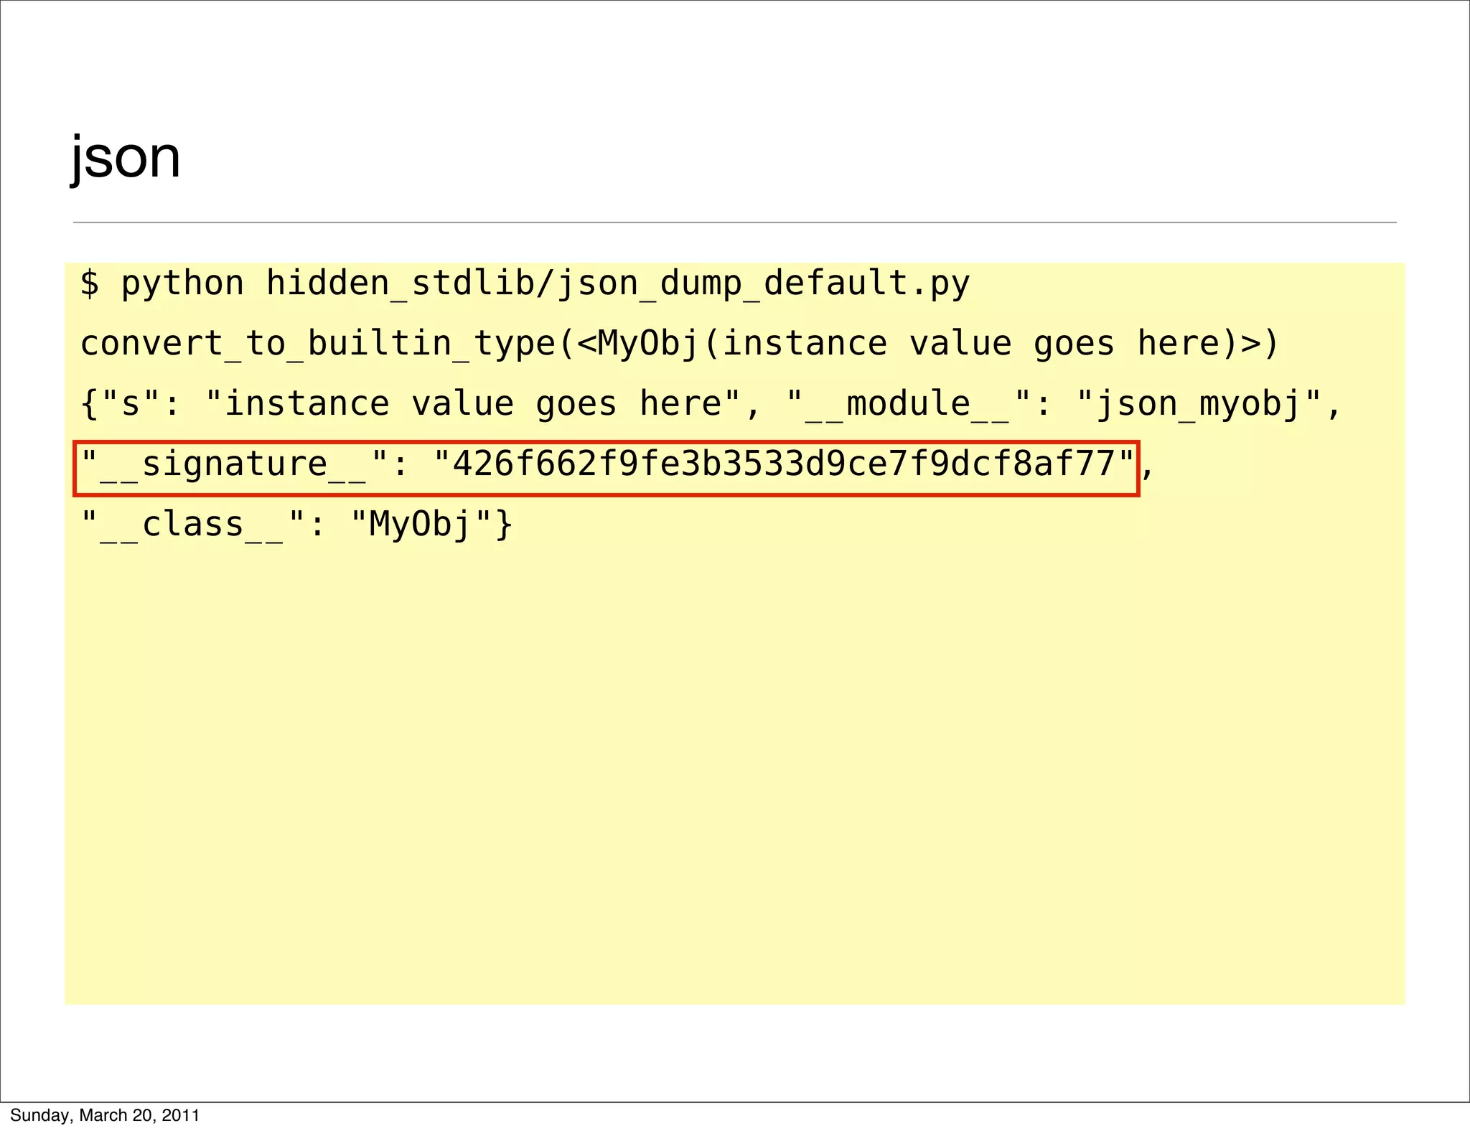Image resolution: width=1470 pixels, height=1131 pixels.
Task: Click the command line "$ python hidden_stdlib/json_dump_default.py"
Action: tap(525, 283)
